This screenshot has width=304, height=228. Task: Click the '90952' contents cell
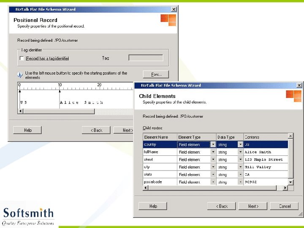266,182
